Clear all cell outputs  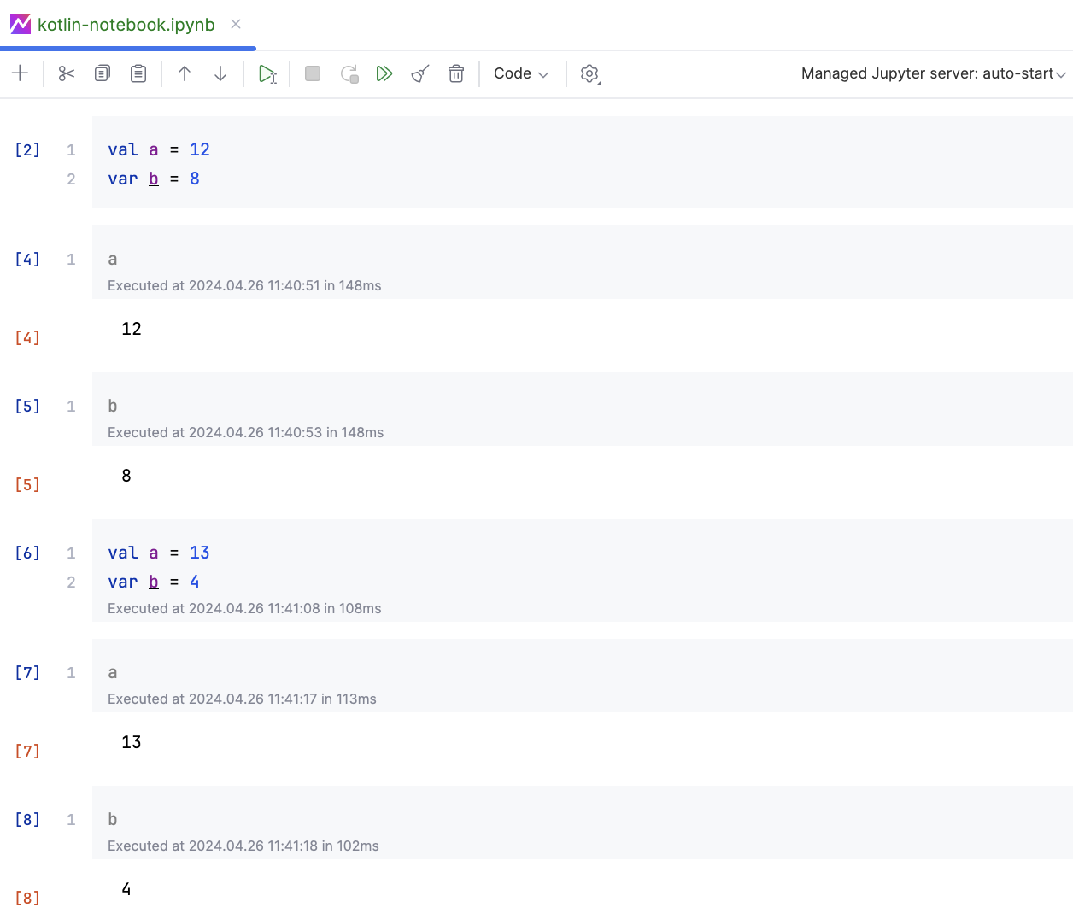click(x=419, y=73)
